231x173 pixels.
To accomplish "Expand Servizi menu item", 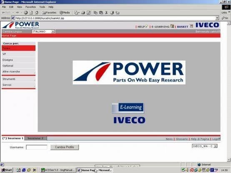I will [19, 85].
